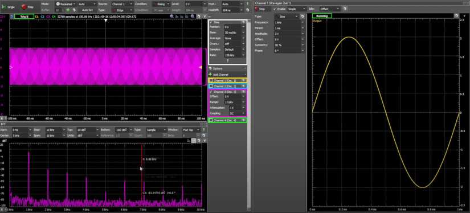Click the first zoom magnifier icon above the scope plot
470x213 pixels.
click(172, 17)
